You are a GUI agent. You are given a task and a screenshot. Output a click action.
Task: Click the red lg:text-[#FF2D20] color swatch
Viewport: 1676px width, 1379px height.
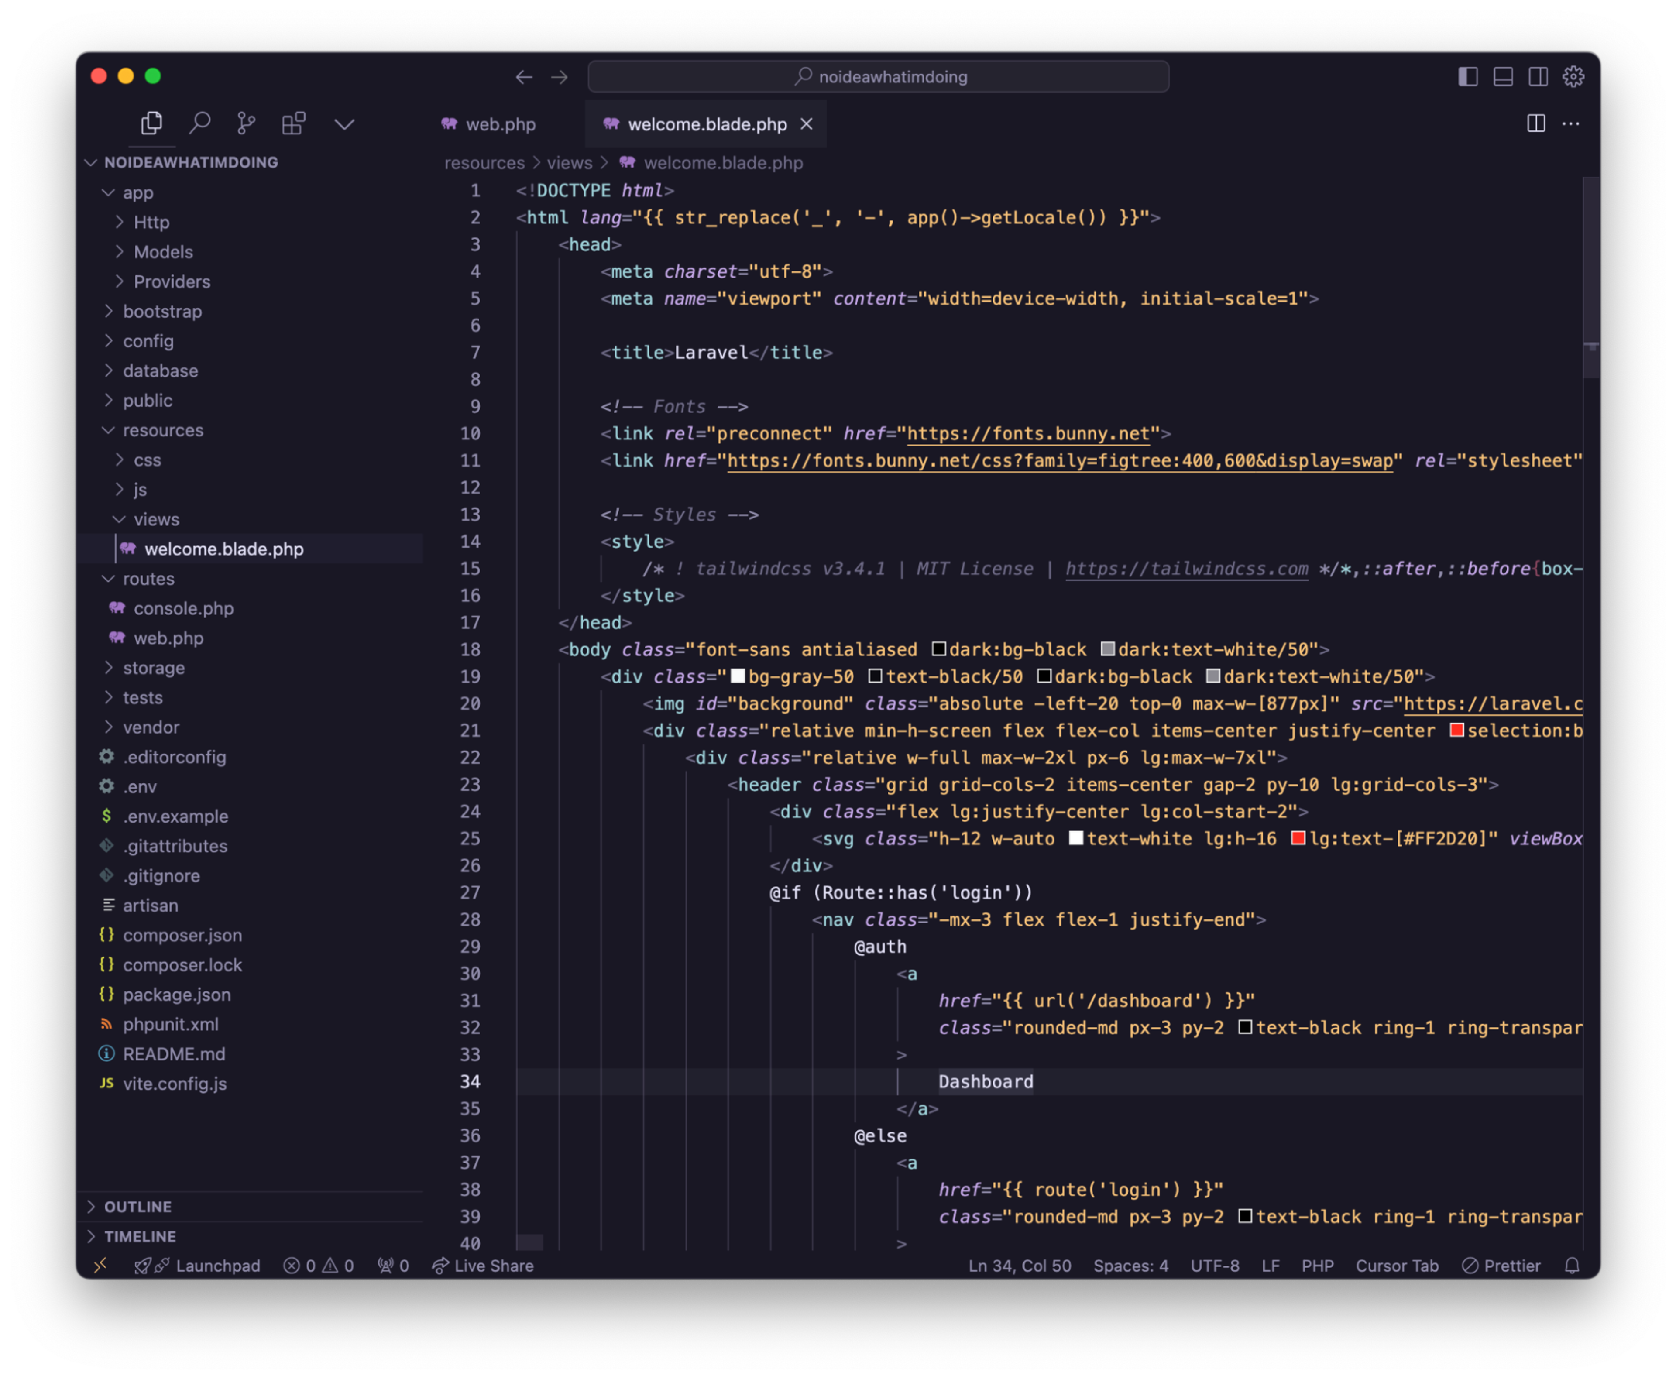pyautogui.click(x=1298, y=838)
